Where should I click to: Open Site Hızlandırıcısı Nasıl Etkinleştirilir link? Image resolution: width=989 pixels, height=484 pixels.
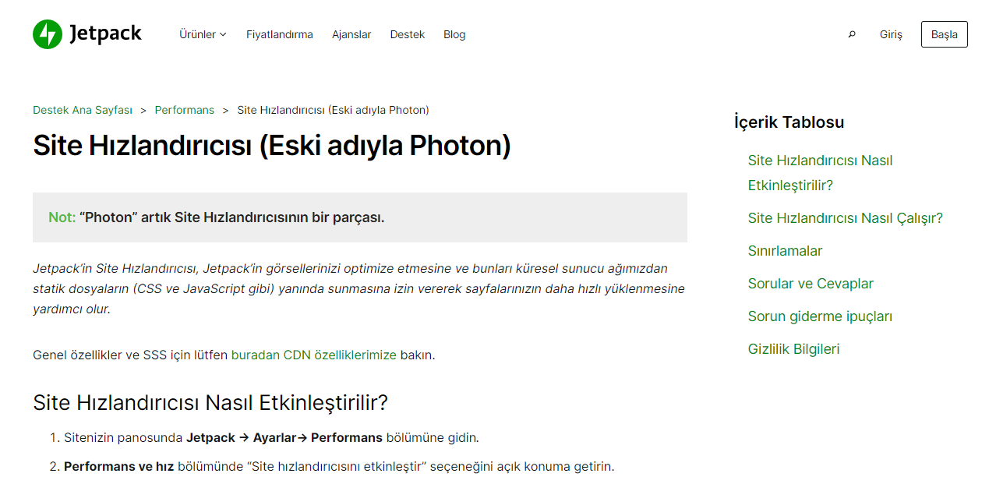(820, 172)
